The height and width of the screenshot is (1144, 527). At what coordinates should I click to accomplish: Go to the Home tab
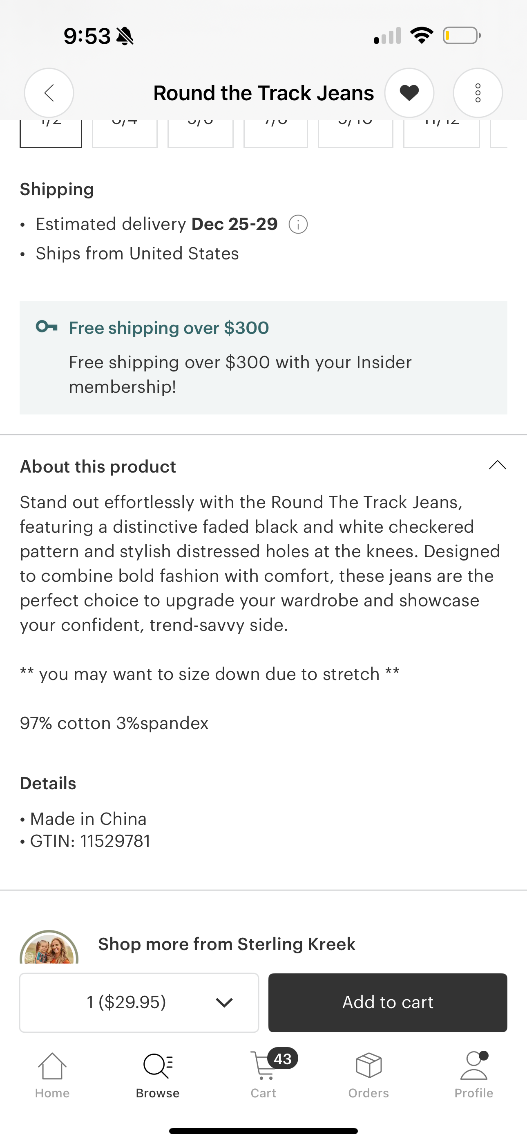[52, 1074]
